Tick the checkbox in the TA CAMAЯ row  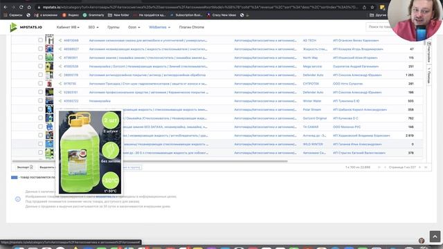[40, 127]
